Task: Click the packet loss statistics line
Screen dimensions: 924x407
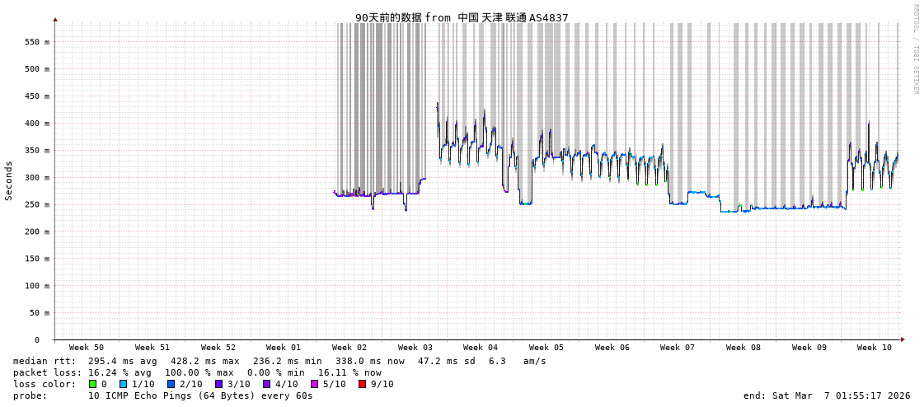Action: pos(197,372)
